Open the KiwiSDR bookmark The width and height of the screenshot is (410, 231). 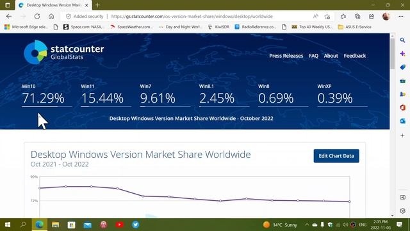[x=218, y=27]
